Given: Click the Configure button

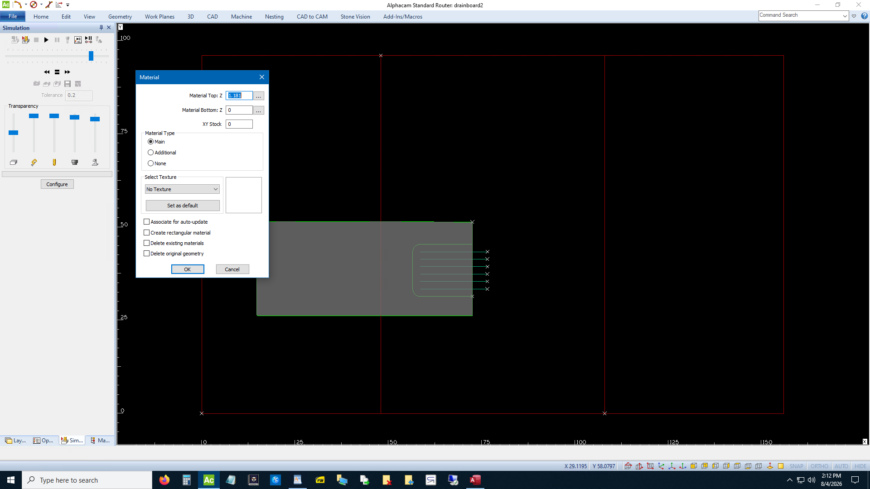Looking at the screenshot, I should (x=57, y=184).
